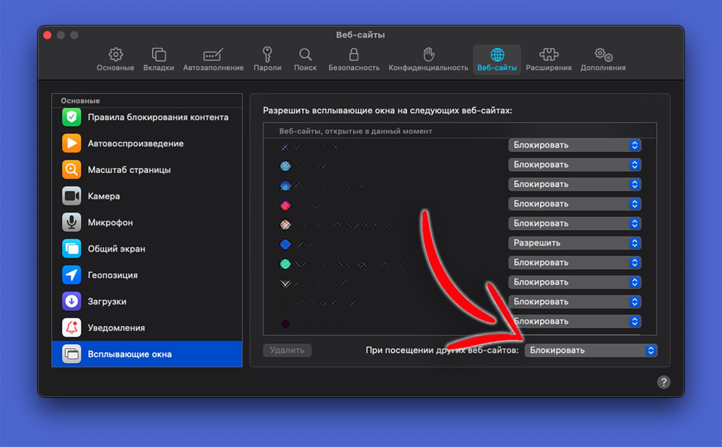This screenshot has width=722, height=447.
Task: Open the Вкладки tabs preferences icon
Action: tap(158, 55)
